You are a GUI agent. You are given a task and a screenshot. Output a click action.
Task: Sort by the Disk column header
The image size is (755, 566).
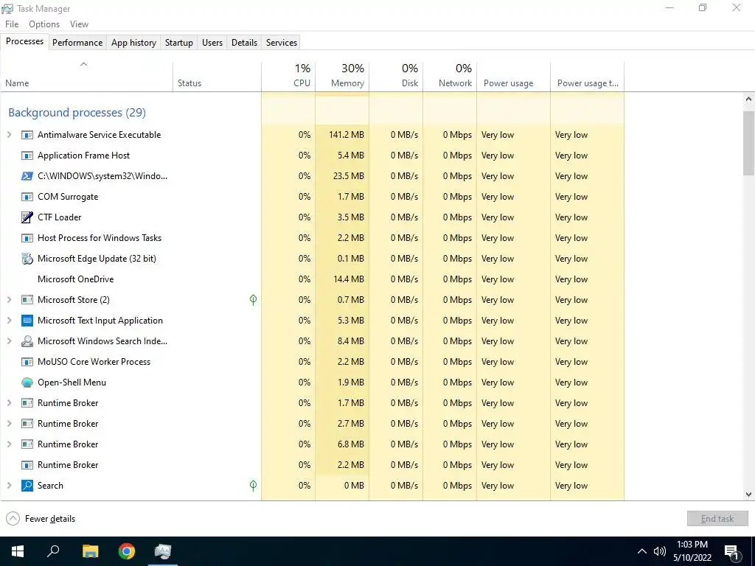coord(396,76)
